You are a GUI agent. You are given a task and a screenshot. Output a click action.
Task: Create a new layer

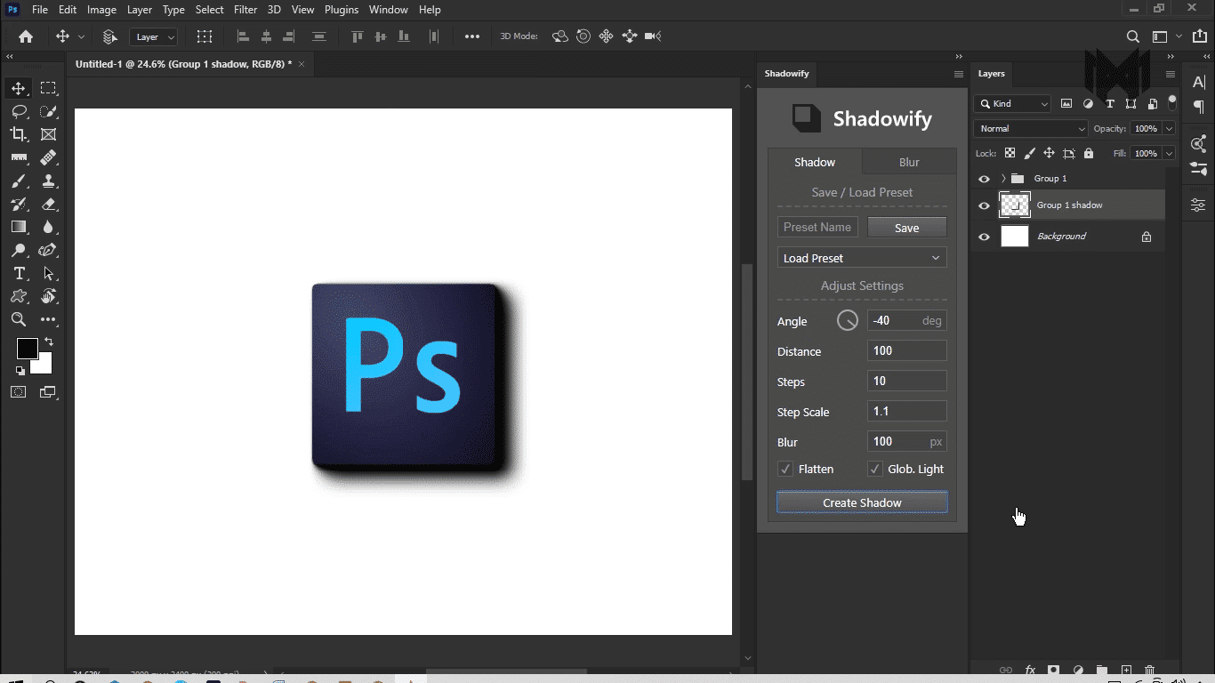click(x=1126, y=670)
